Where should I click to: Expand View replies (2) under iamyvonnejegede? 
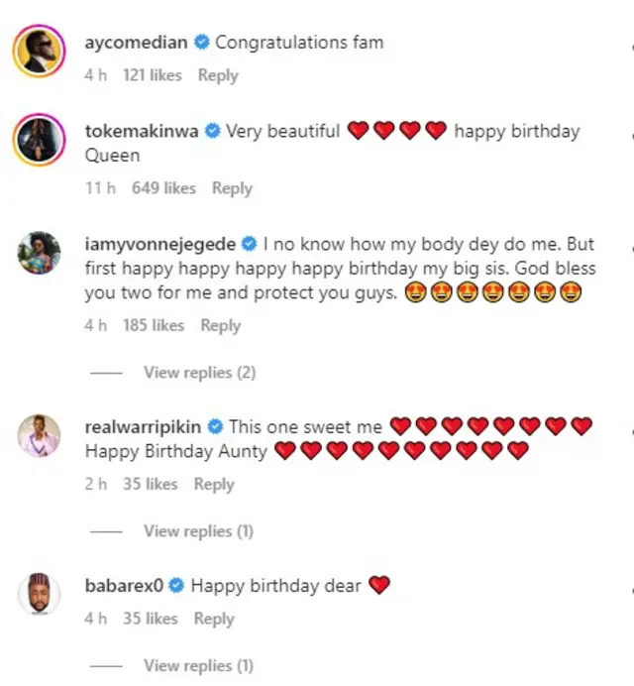(199, 373)
